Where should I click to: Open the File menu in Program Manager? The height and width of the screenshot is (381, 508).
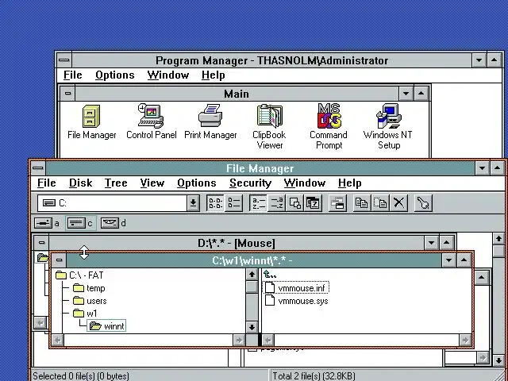[72, 75]
